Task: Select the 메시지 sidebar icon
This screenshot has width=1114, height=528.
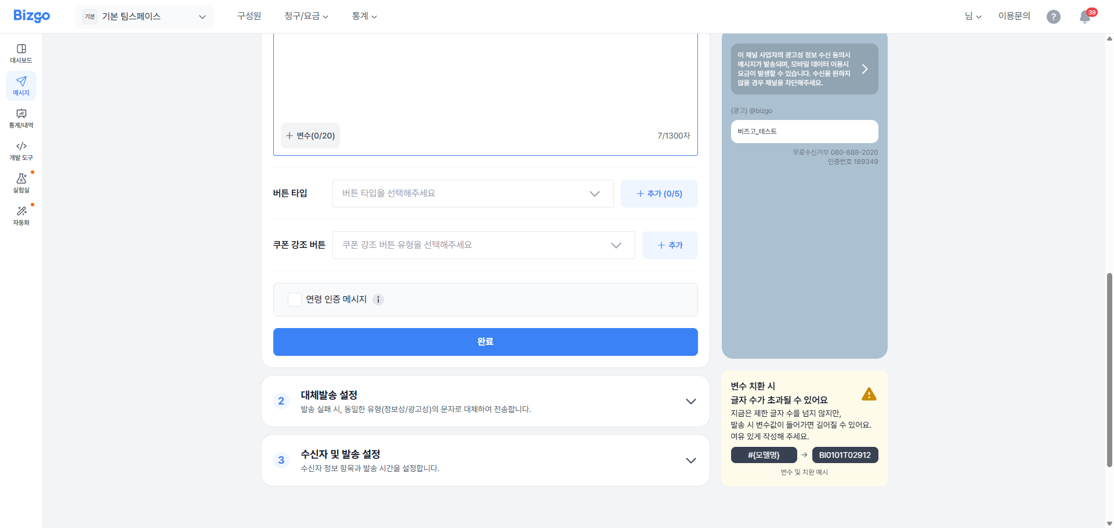Action: tap(21, 86)
